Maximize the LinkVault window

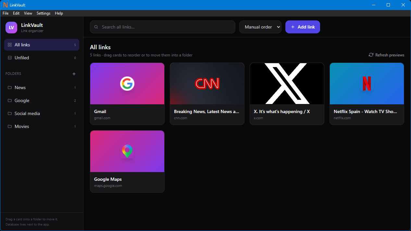[x=388, y=5]
